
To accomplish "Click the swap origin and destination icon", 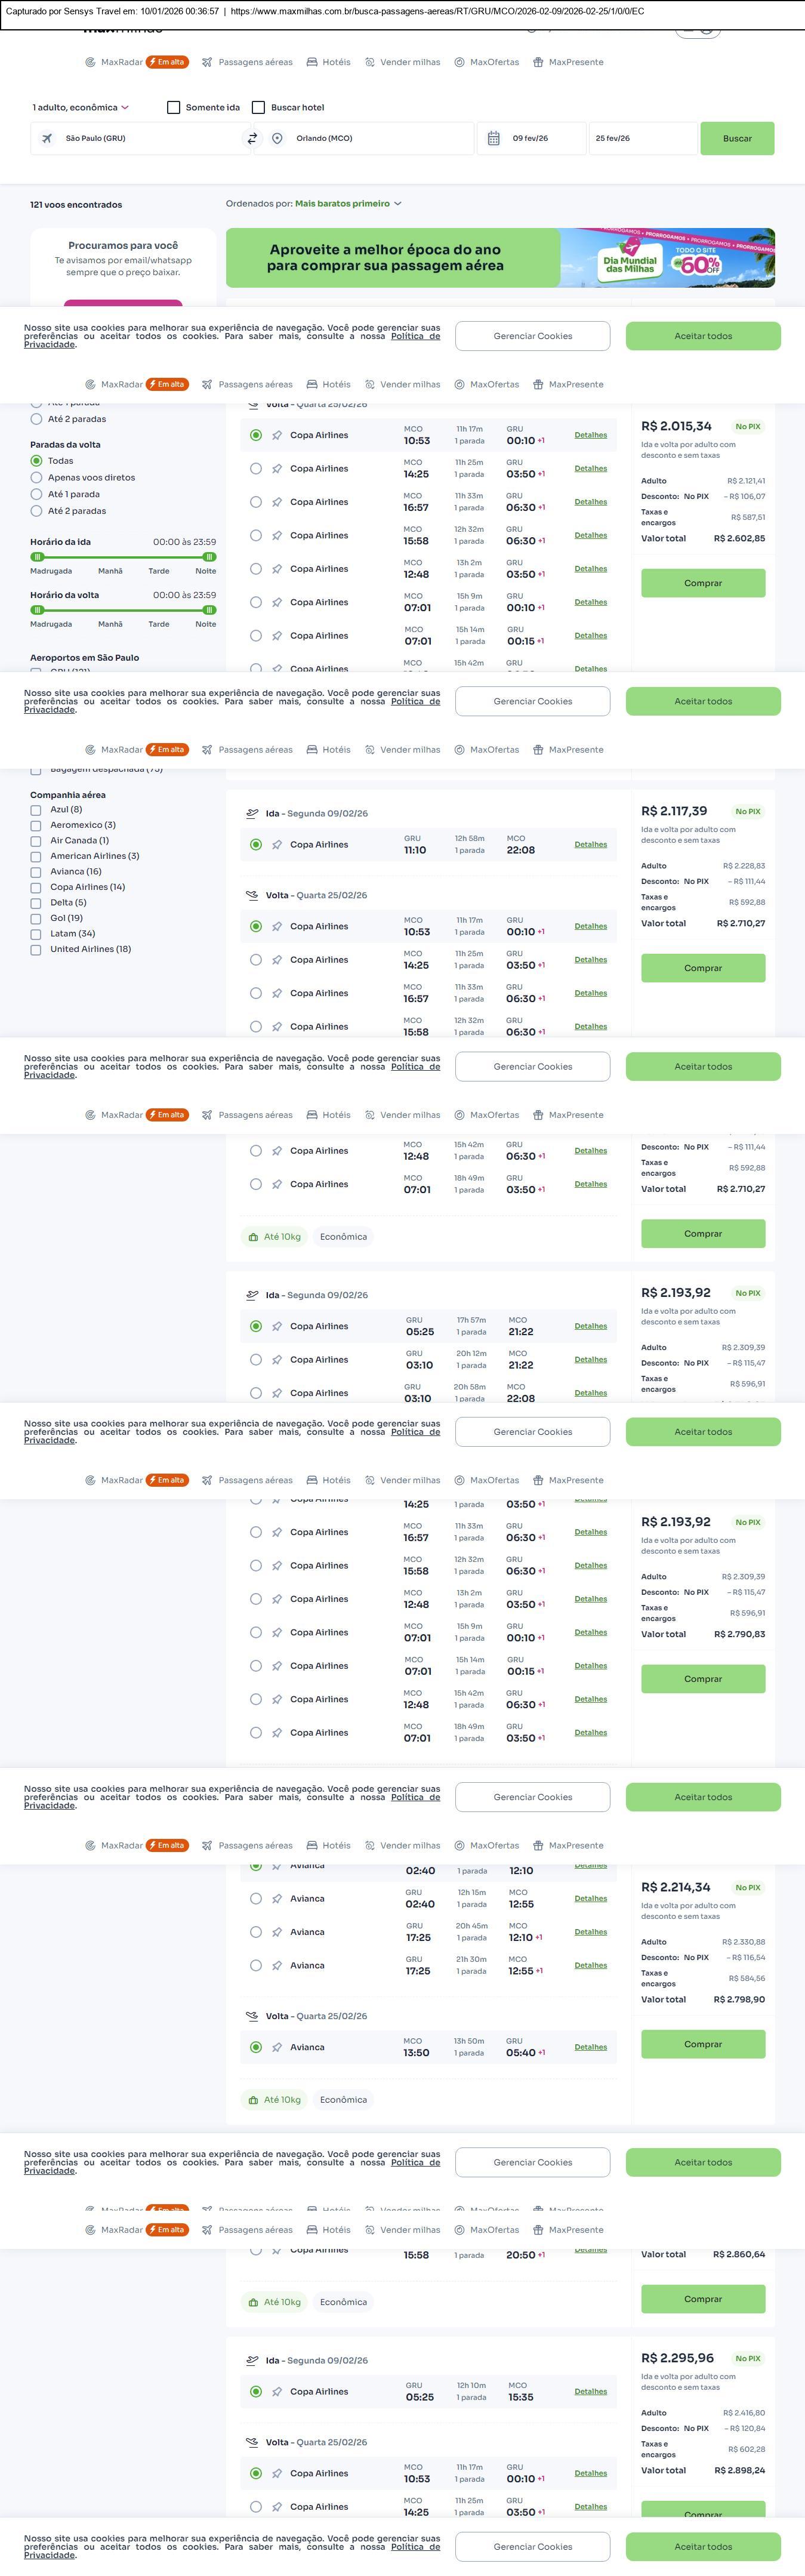I will click(252, 139).
